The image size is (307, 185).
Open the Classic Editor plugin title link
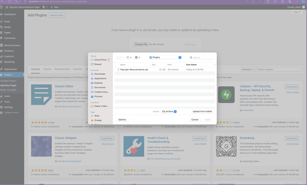pyautogui.click(x=64, y=86)
